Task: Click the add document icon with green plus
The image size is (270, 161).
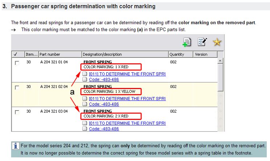Action: click(x=187, y=43)
